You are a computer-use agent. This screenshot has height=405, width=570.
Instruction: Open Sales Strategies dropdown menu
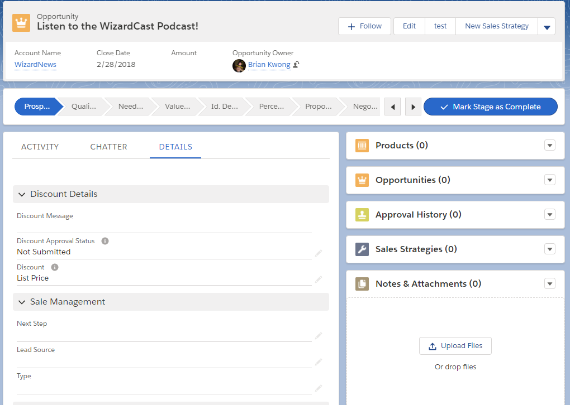[x=550, y=249]
